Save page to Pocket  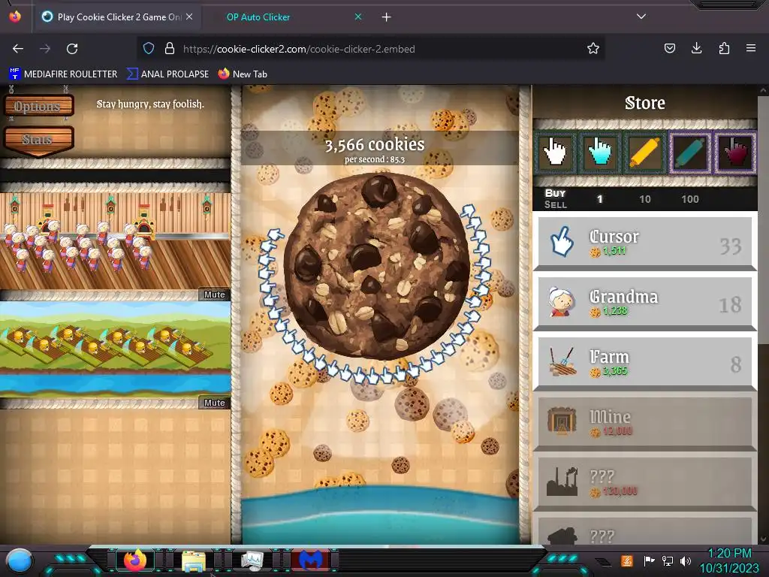(669, 48)
